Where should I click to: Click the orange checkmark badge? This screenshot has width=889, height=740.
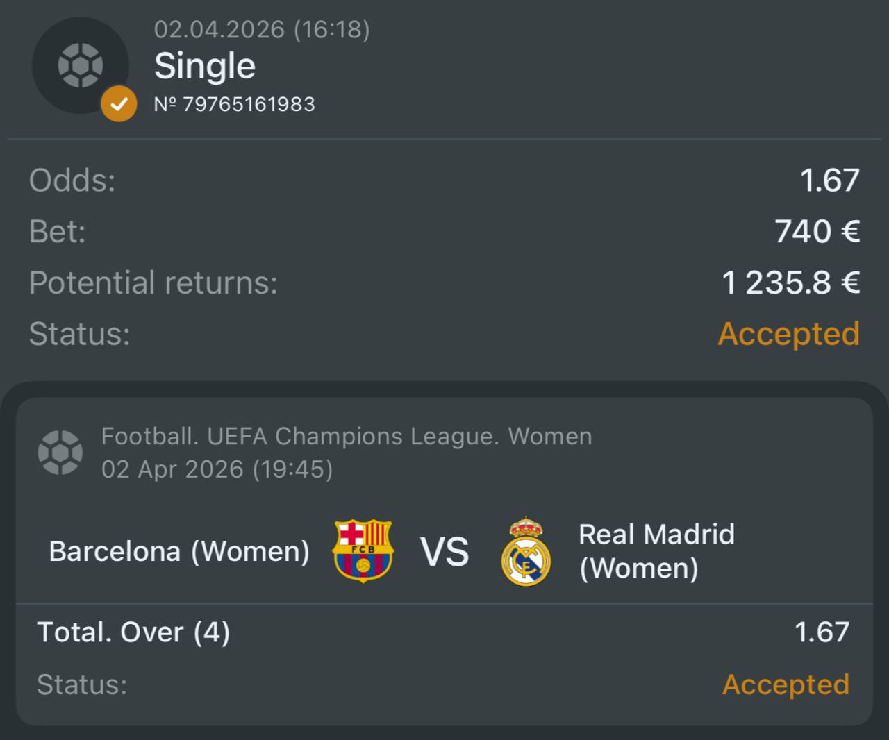[119, 104]
